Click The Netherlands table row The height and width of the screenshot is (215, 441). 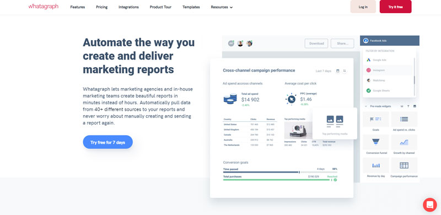[250, 145]
